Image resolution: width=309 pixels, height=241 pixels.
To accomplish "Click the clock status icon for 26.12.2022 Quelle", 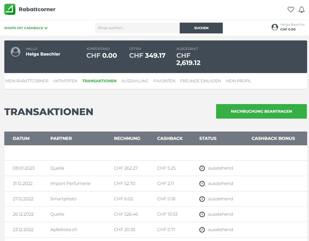I will pos(202,214).
